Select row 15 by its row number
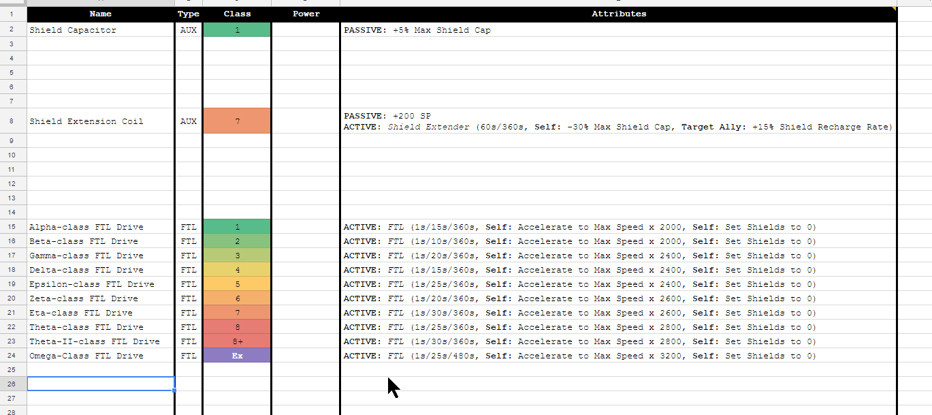 point(12,227)
